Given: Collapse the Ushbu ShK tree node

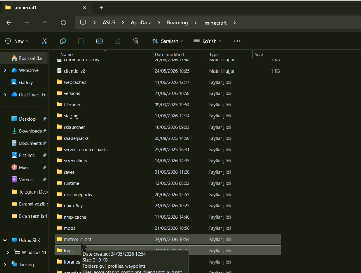Looking at the screenshot, I should pyautogui.click(x=5, y=240).
